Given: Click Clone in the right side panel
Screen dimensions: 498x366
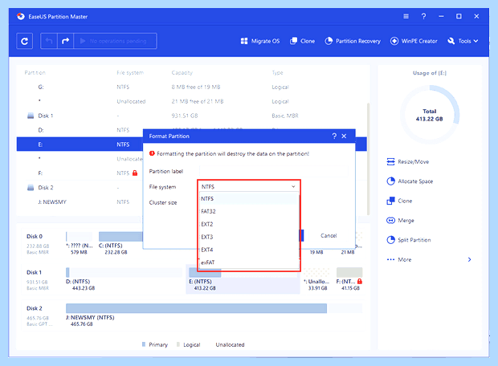Looking at the screenshot, I should click(x=399, y=201).
